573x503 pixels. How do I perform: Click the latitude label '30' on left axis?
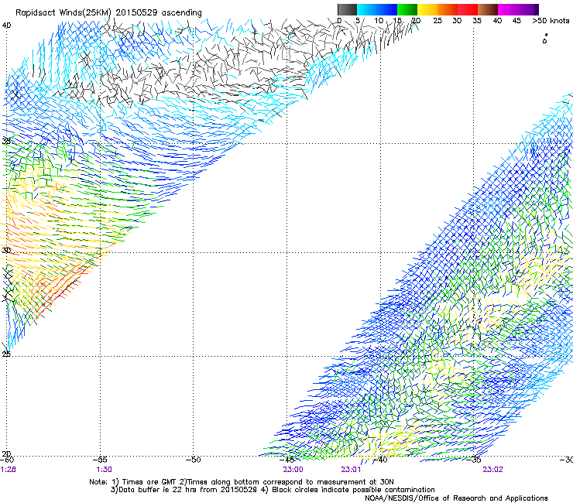[6, 251]
